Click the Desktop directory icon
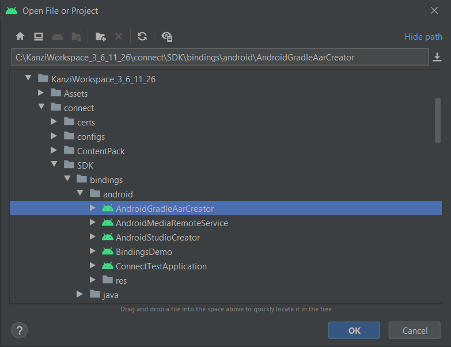This screenshot has width=451, height=347. coord(39,36)
